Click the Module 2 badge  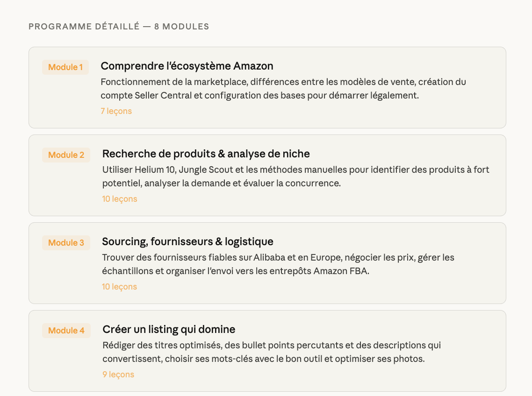point(66,155)
